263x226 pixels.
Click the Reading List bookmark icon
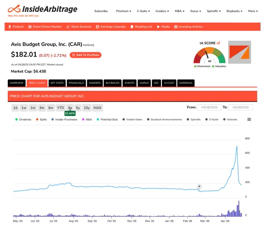pyautogui.click(x=132, y=27)
